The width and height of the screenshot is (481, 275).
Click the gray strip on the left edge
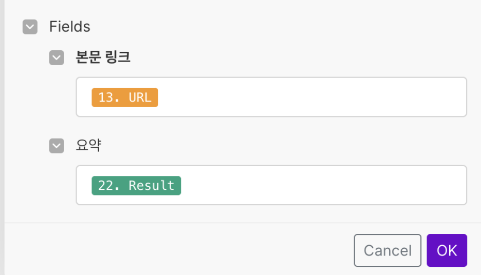pyautogui.click(x=2, y=137)
